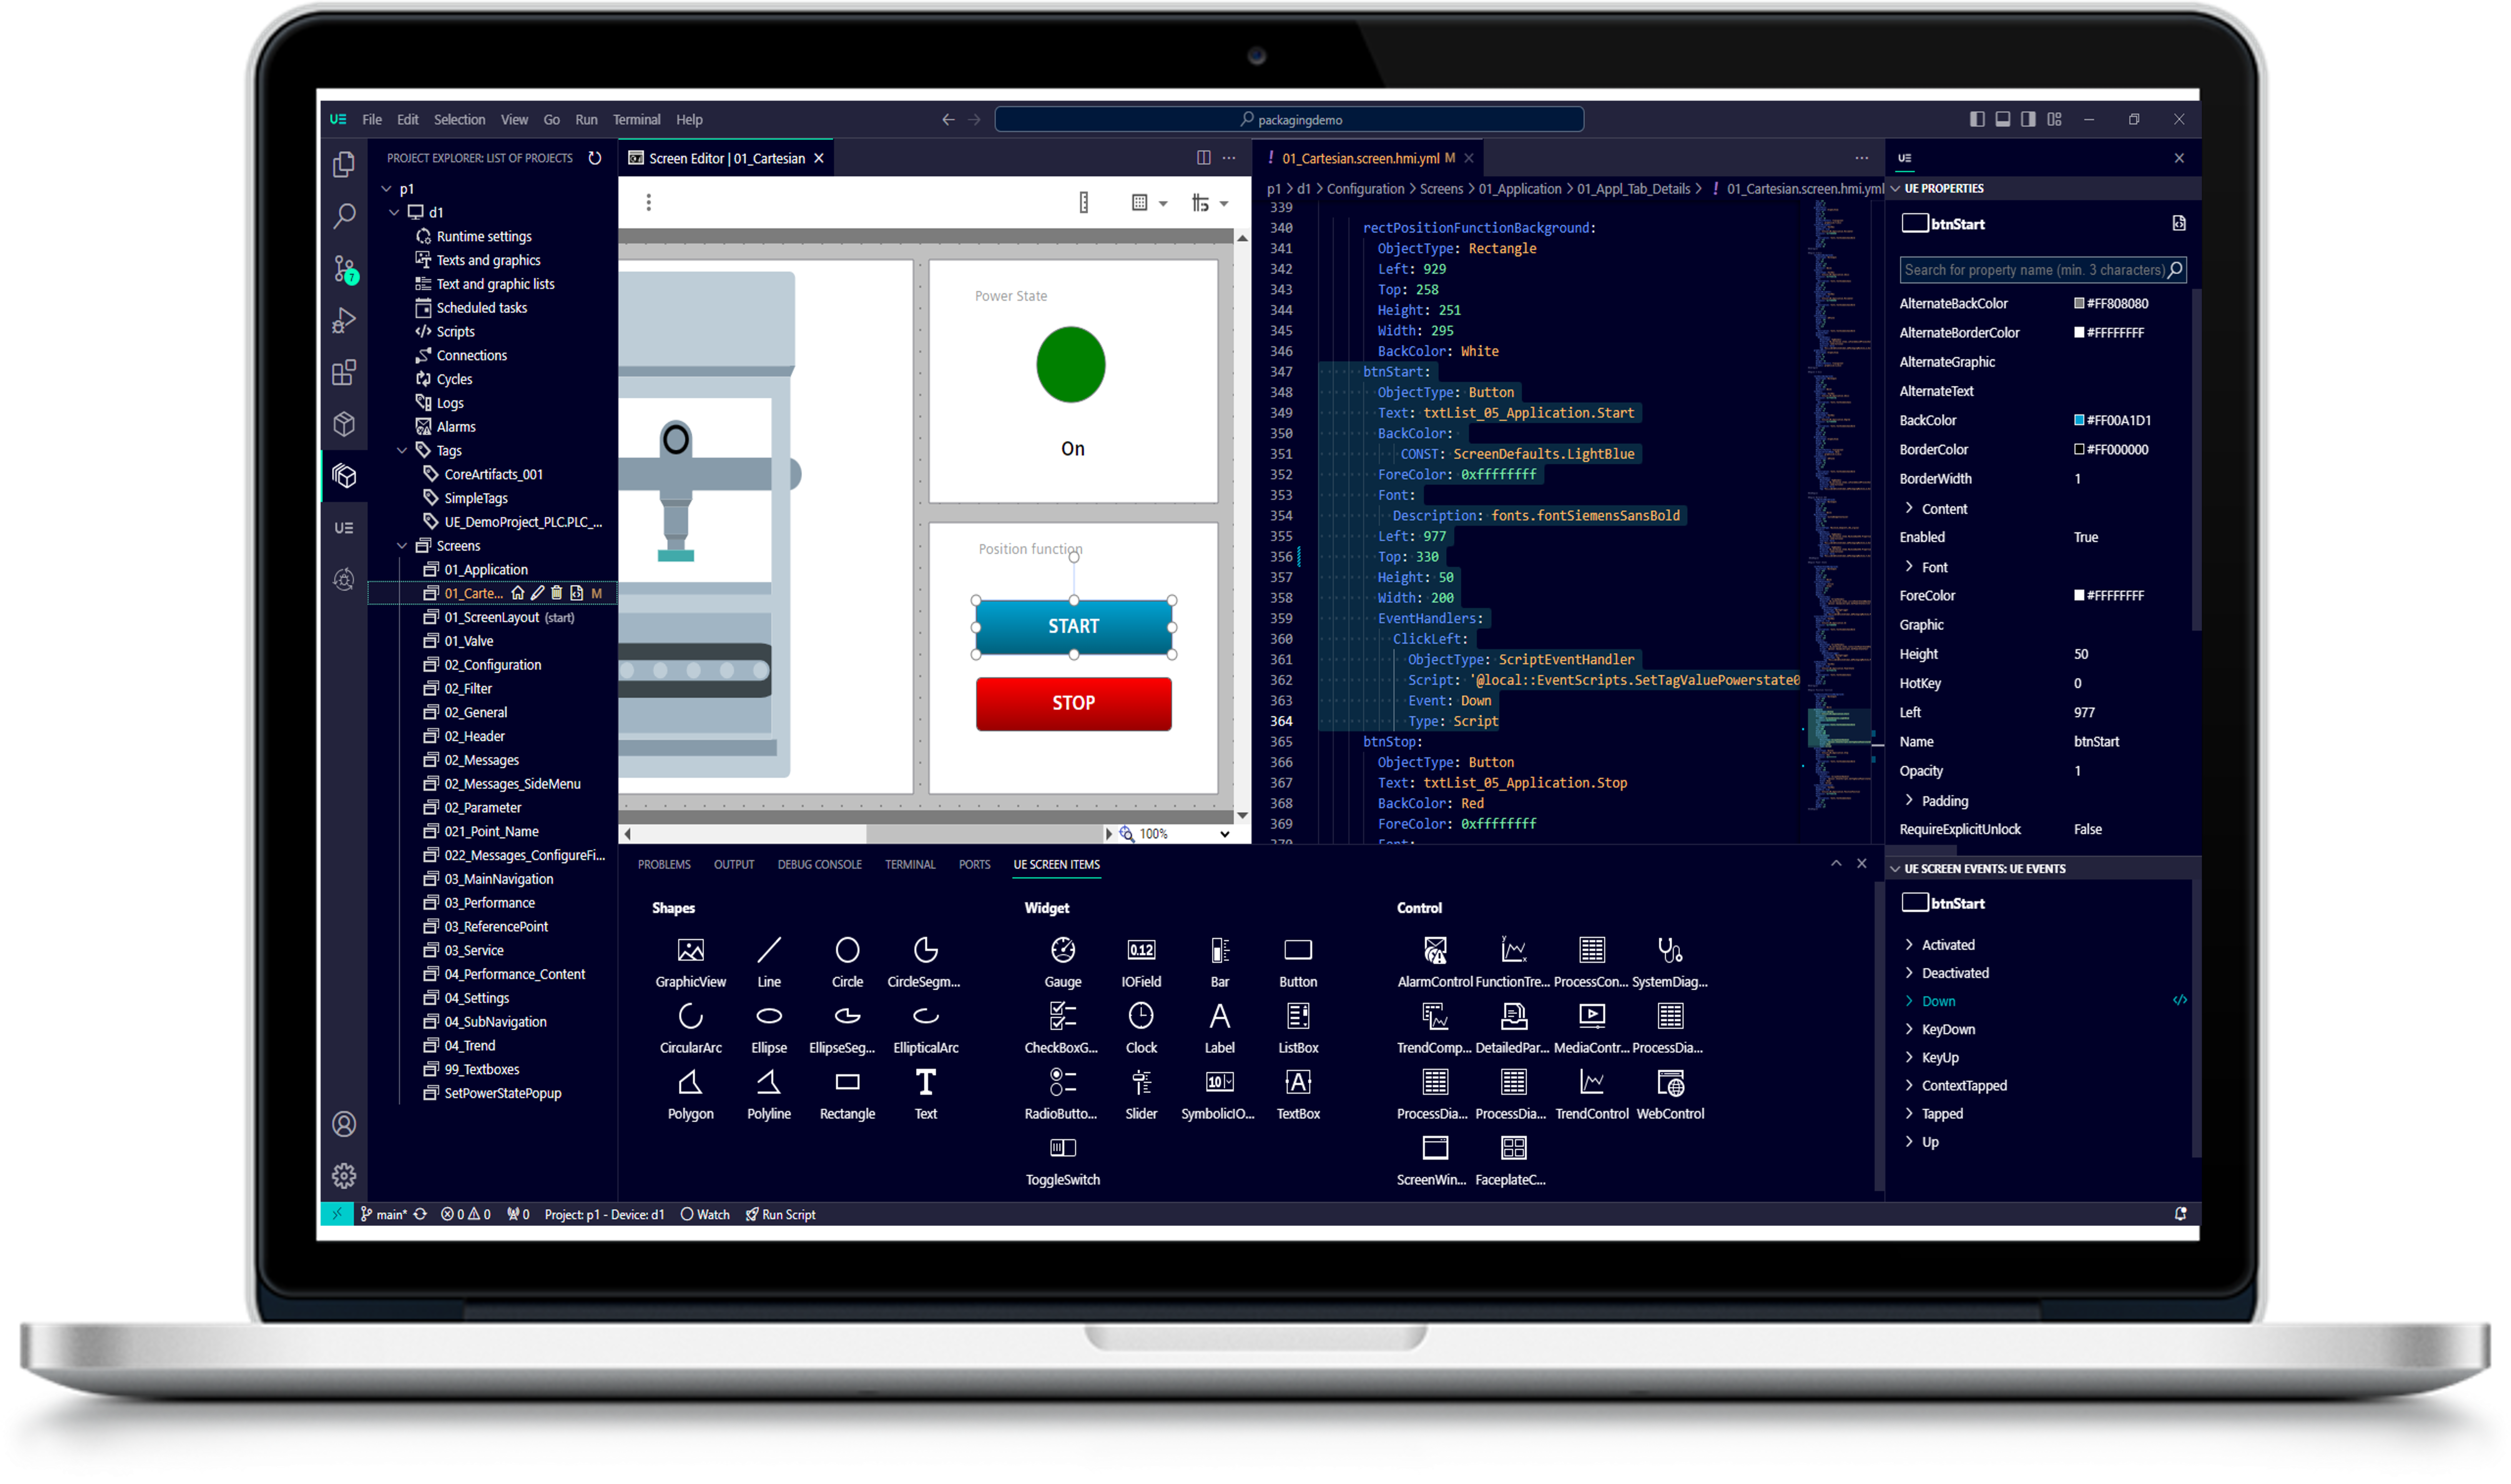The image size is (2511, 1484).
Task: Switch to the DEBUG CONSOLE tab
Action: pos(819,864)
